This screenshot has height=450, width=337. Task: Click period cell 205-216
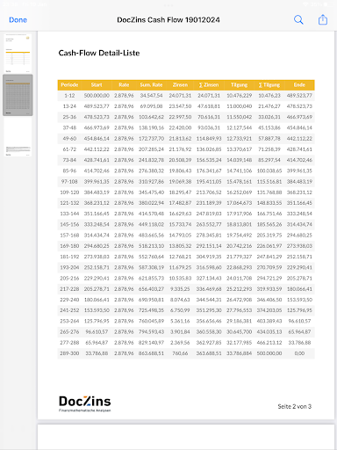pyautogui.click(x=69, y=279)
